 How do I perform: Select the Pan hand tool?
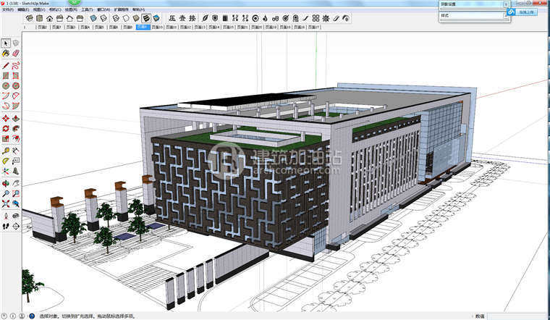coord(16,183)
